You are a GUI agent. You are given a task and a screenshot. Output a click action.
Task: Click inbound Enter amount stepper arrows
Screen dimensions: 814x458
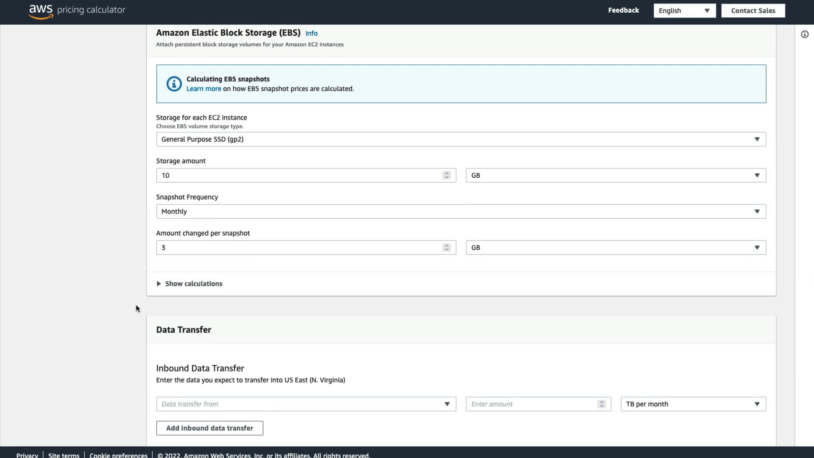[601, 404]
